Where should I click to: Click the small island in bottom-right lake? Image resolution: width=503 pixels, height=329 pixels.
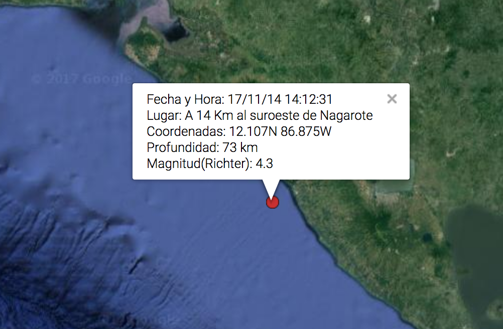494,310
